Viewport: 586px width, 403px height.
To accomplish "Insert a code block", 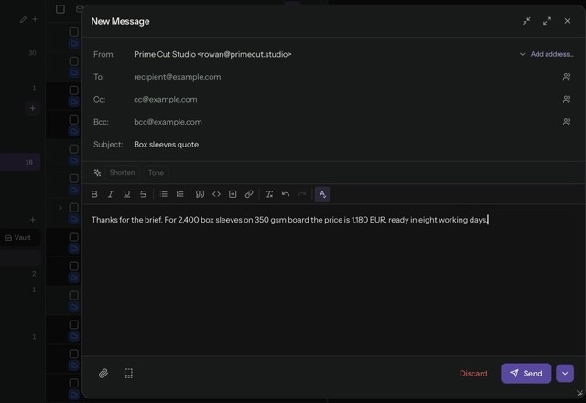I will 233,194.
